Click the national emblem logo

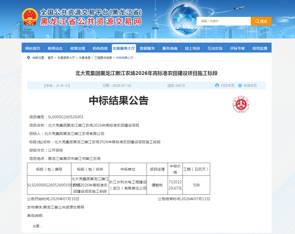[x=30, y=17]
